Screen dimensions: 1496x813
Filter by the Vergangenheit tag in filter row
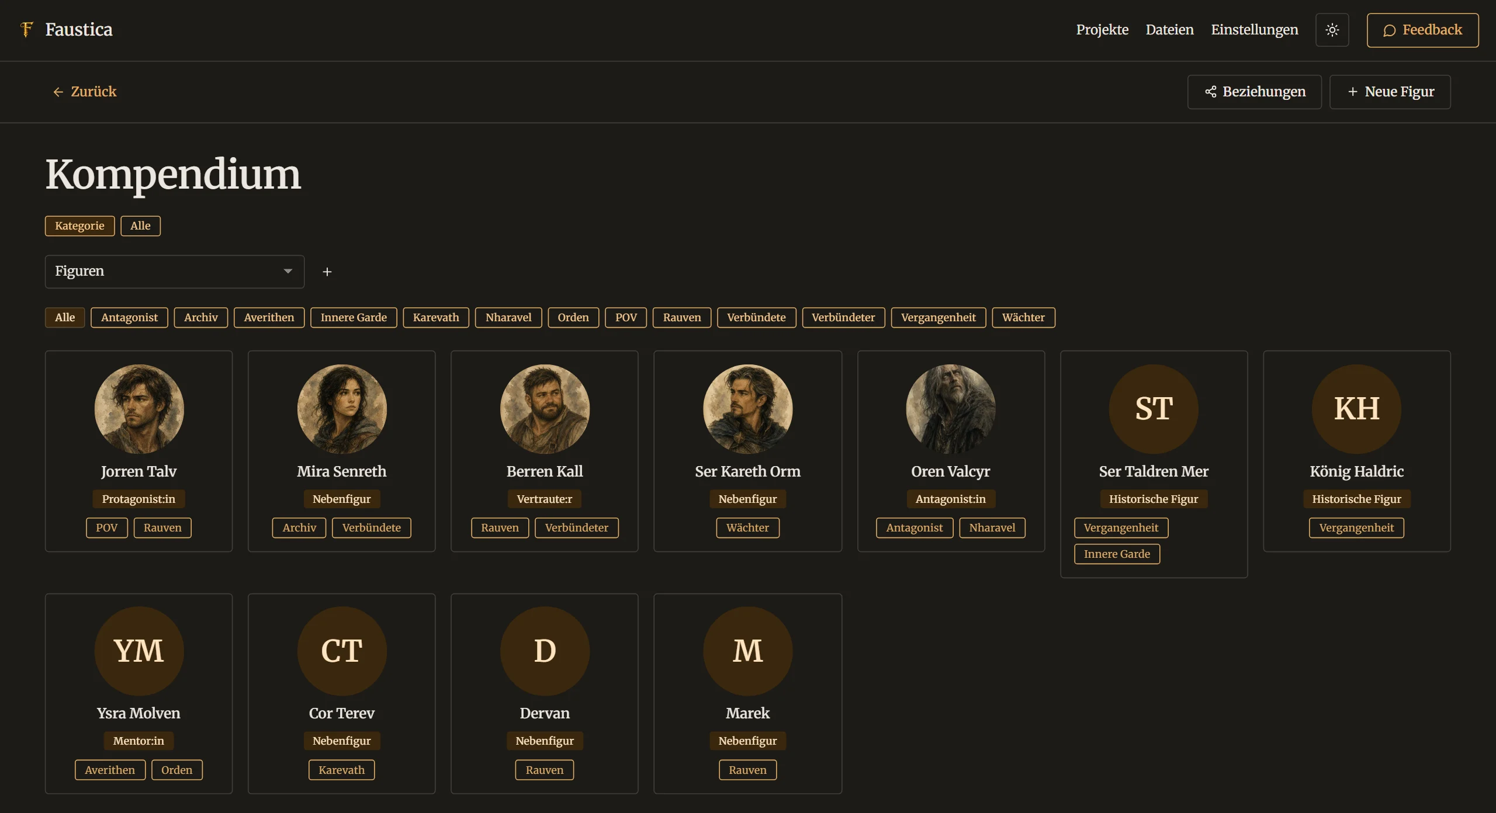pos(938,318)
